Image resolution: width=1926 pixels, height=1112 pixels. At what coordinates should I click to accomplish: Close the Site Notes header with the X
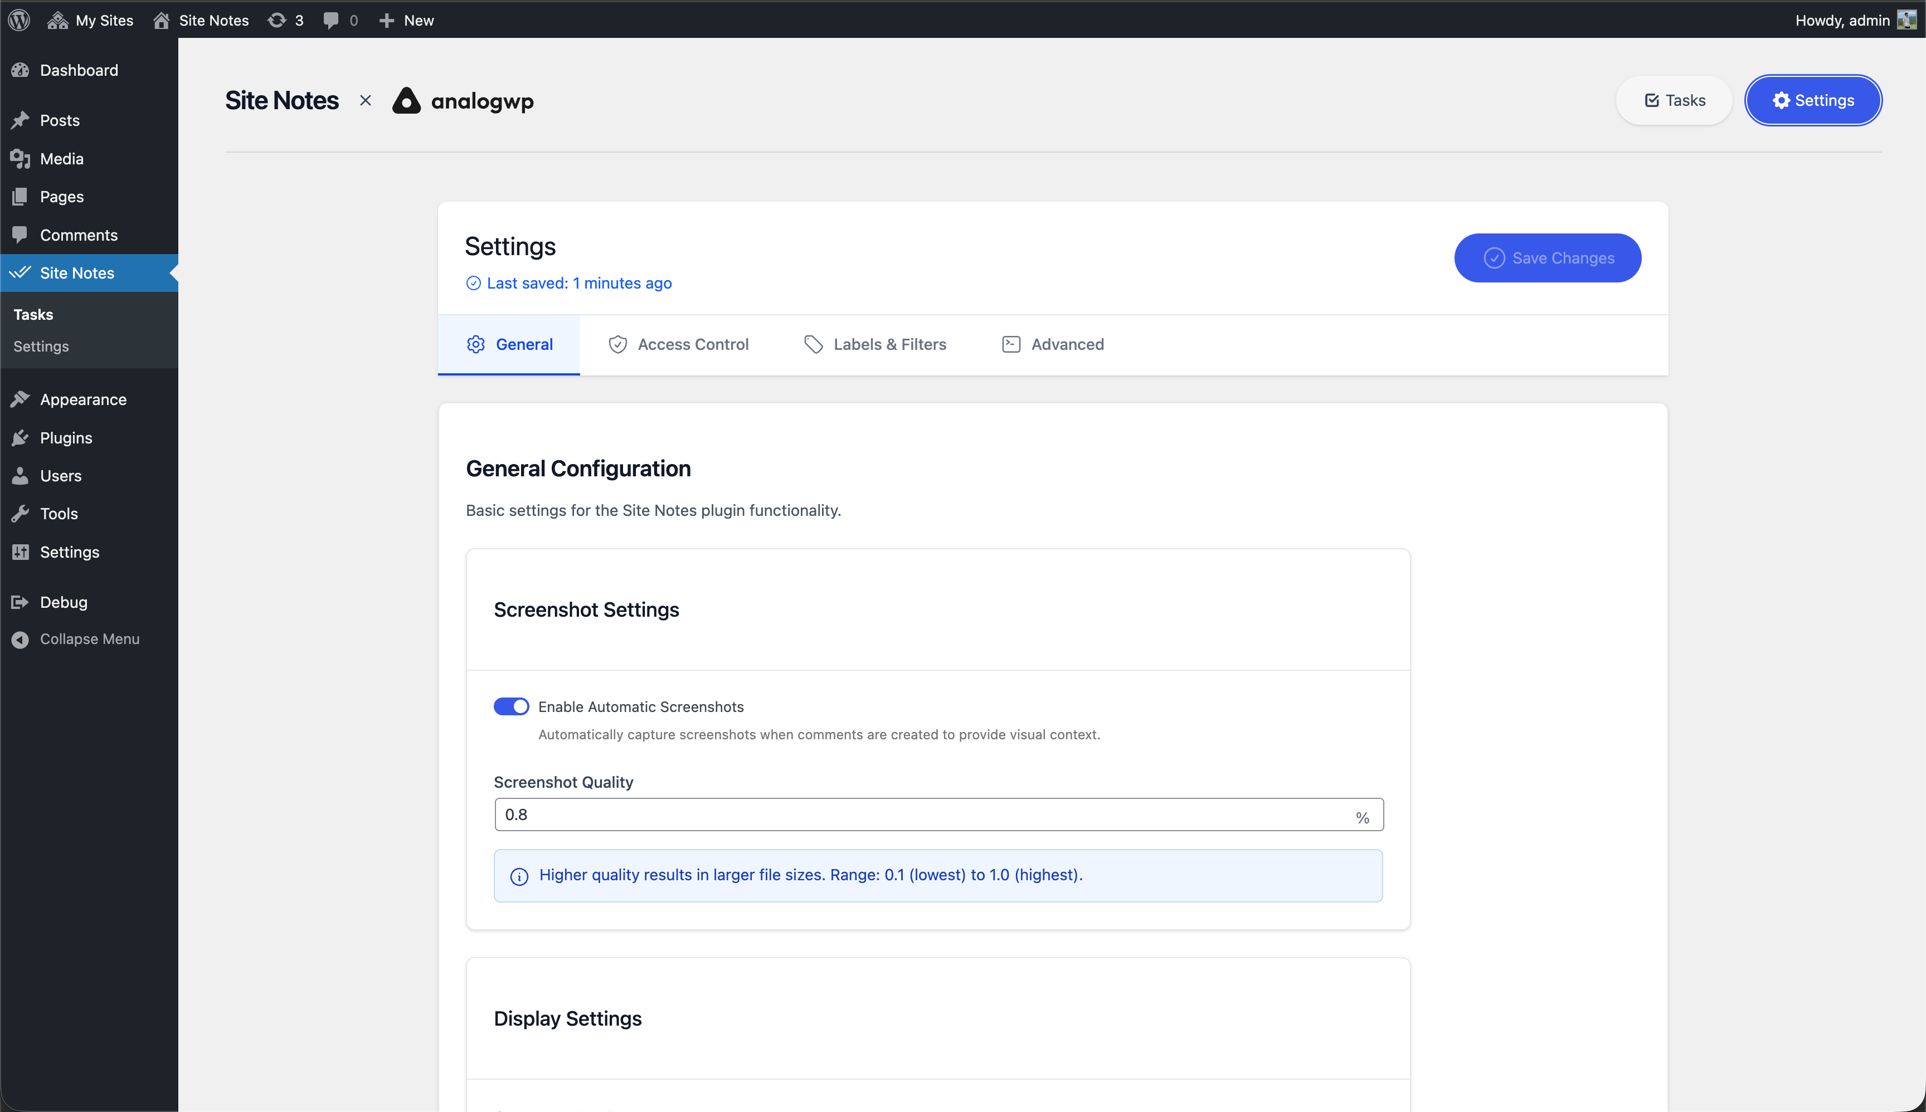365,100
